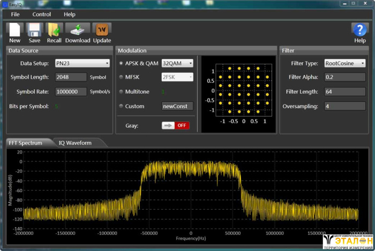Choose the Custom modulation radio button
Screen dimensions: 375x251
pyautogui.click(x=121, y=106)
